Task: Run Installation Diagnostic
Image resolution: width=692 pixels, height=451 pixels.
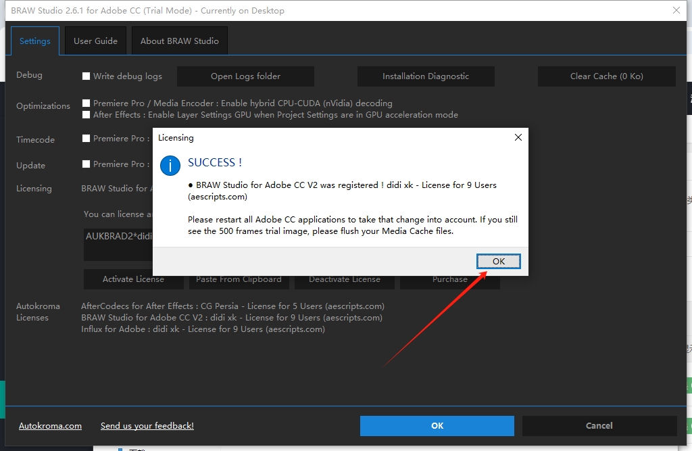Action: (x=426, y=76)
